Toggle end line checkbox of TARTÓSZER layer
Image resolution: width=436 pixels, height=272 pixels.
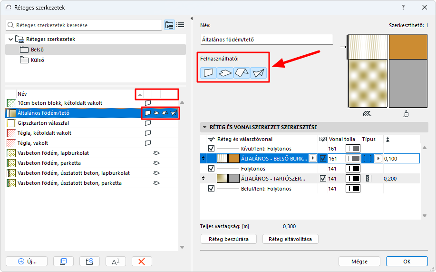pyautogui.click(x=323, y=179)
